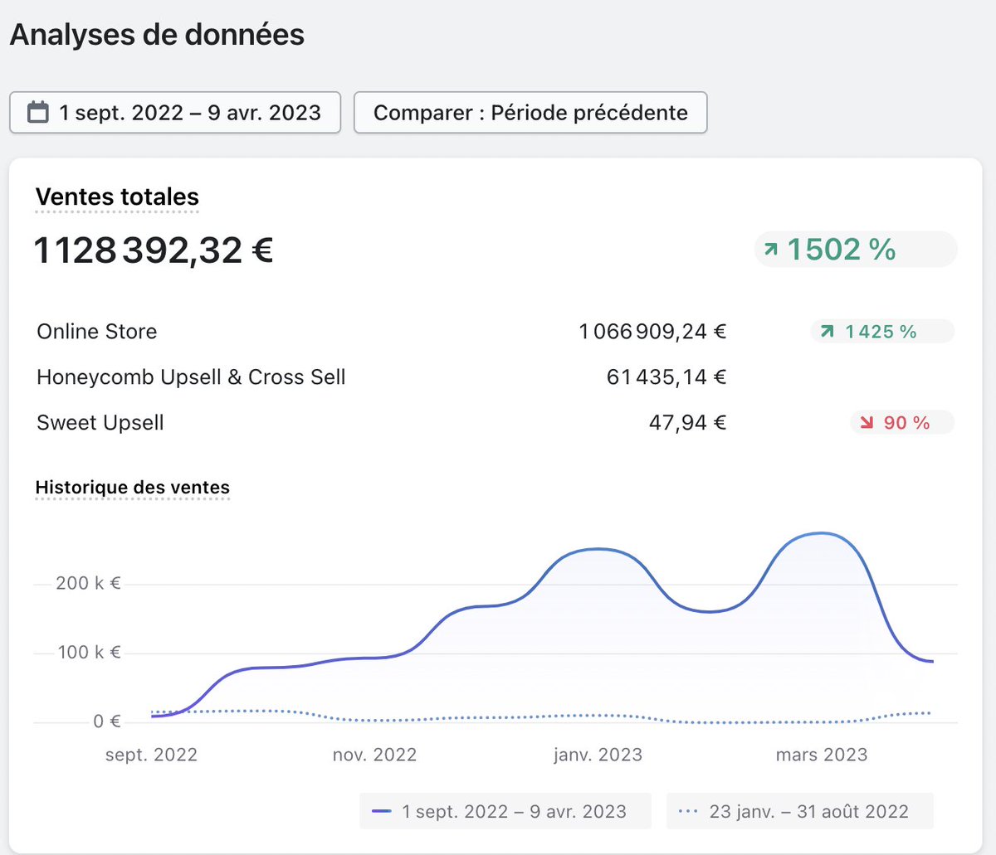This screenshot has height=855, width=996.
Task: Toggle the 23 janv. – 31 août 2022 legend series
Action: (x=800, y=811)
